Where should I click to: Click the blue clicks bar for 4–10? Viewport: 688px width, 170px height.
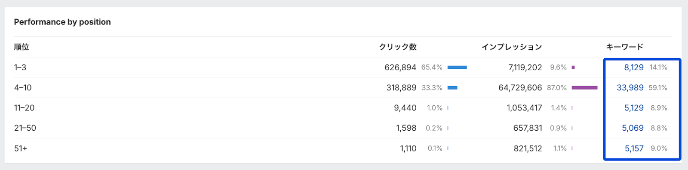(x=452, y=88)
